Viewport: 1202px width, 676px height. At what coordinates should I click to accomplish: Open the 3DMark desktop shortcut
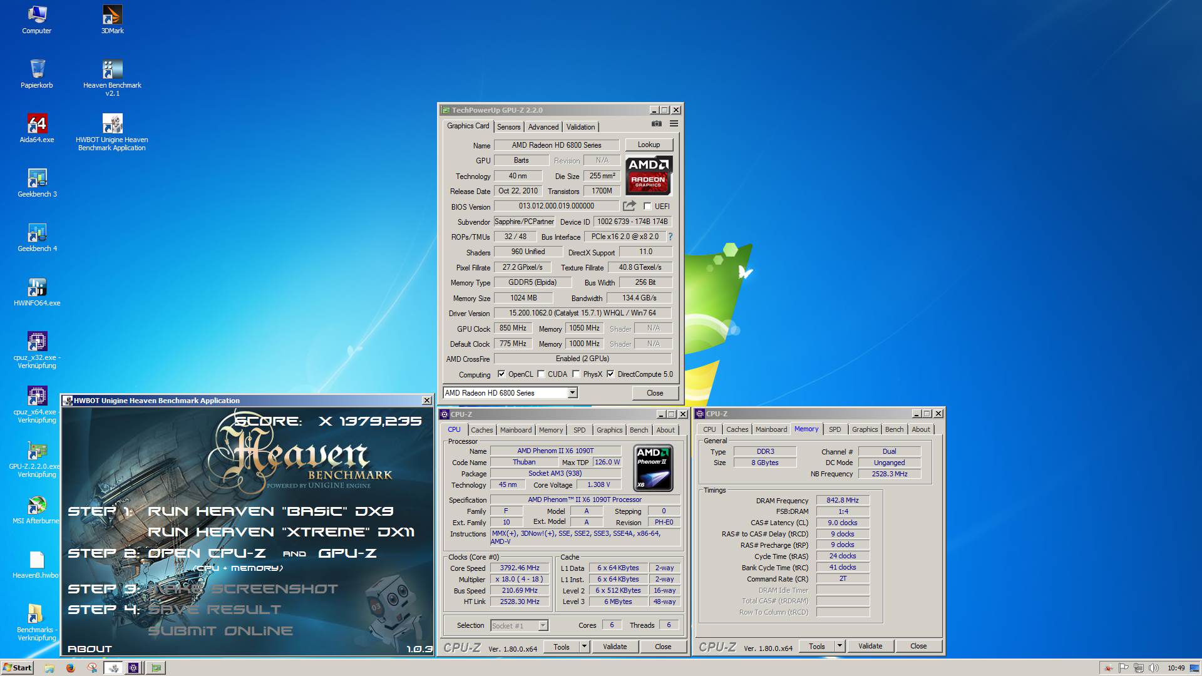click(112, 19)
